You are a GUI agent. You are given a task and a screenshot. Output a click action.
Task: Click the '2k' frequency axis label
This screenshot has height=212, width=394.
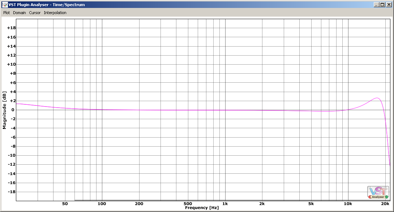(x=262, y=204)
